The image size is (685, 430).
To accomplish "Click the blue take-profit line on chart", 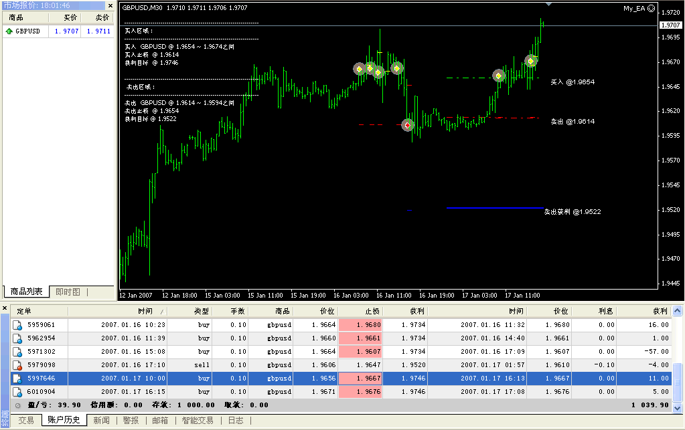I will [495, 208].
